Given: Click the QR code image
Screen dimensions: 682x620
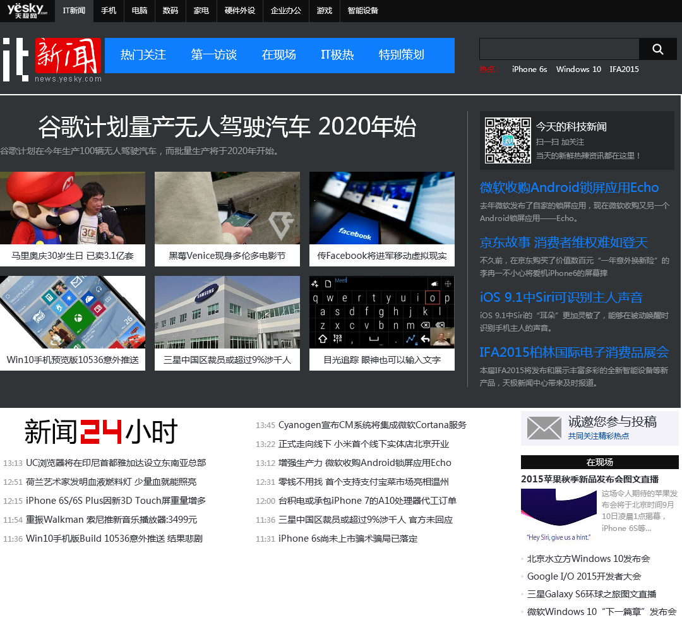Looking at the screenshot, I should pos(508,140).
